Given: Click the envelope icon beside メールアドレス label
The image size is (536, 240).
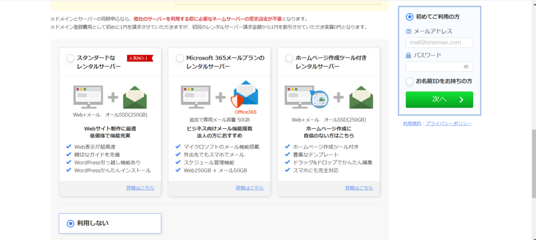Looking at the screenshot, I should pos(408,31).
